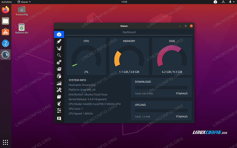Minimize the Stacer window
237x148 pixels.
[180, 26]
